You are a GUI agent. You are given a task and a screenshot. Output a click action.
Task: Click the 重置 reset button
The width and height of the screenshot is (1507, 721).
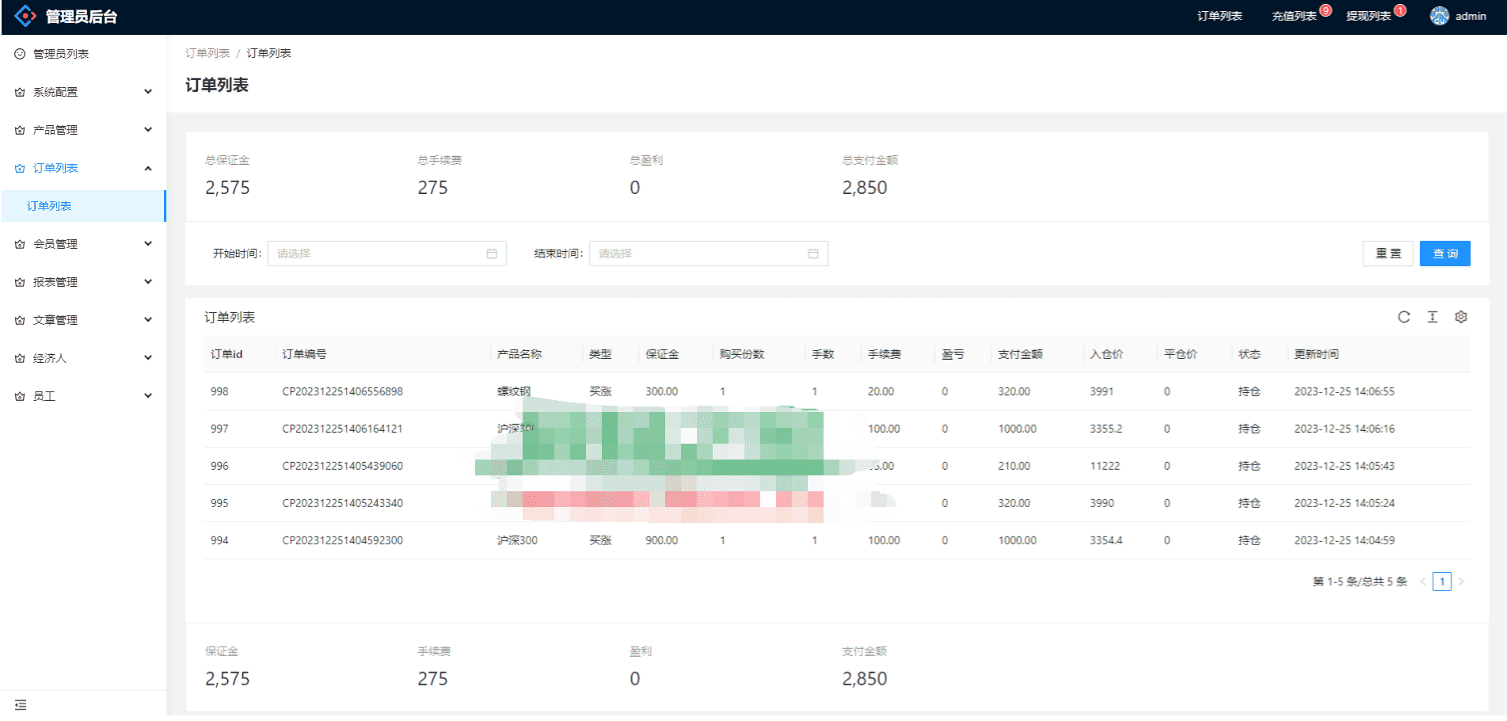[x=1387, y=254]
